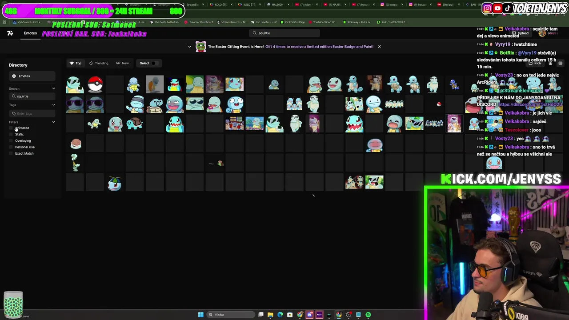
Task: Open the Discord invite link in chat
Action: pos(530,104)
